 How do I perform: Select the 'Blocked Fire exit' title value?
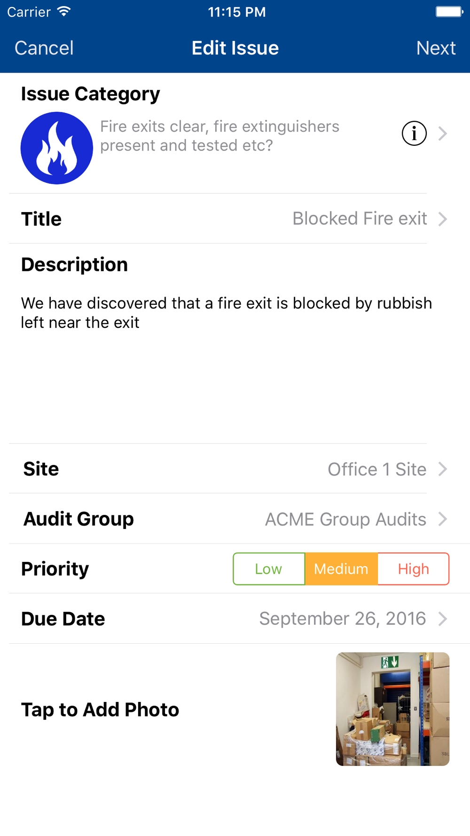[x=360, y=219]
